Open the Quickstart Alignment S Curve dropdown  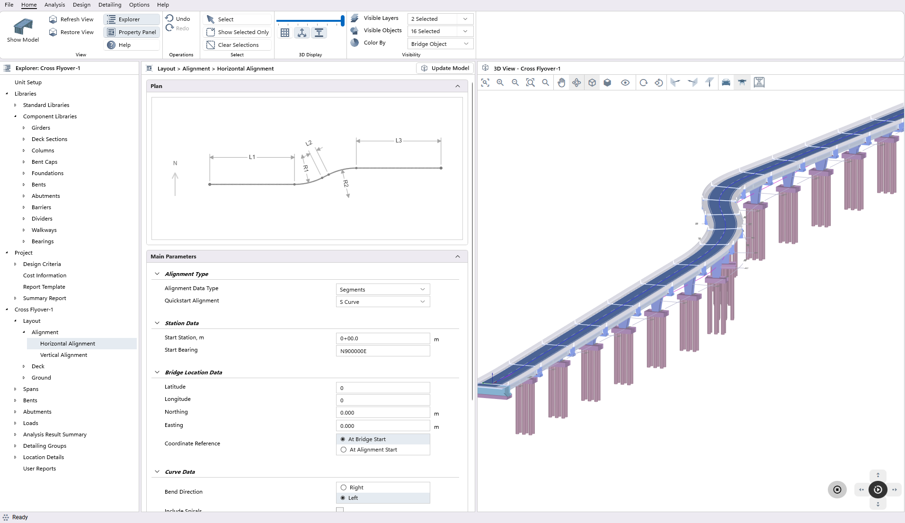pyautogui.click(x=382, y=302)
